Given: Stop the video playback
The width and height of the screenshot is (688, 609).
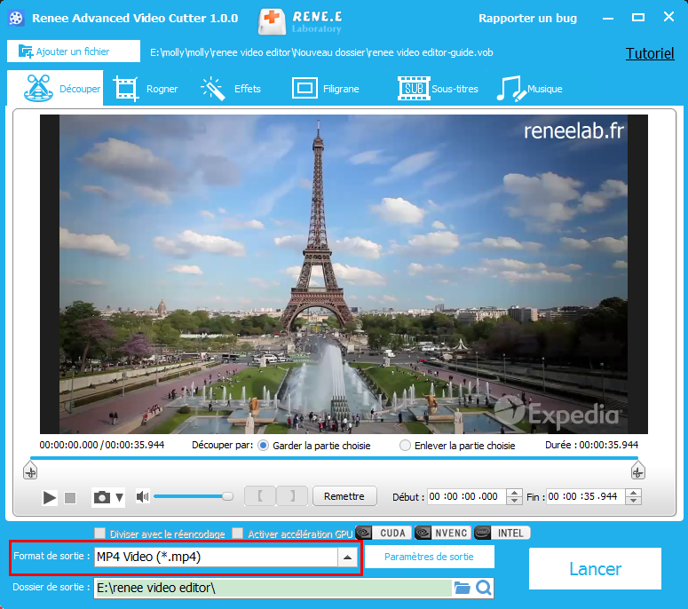Looking at the screenshot, I should pos(70,497).
